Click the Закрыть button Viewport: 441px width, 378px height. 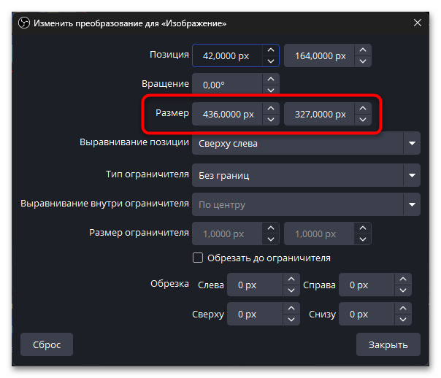[388, 344]
